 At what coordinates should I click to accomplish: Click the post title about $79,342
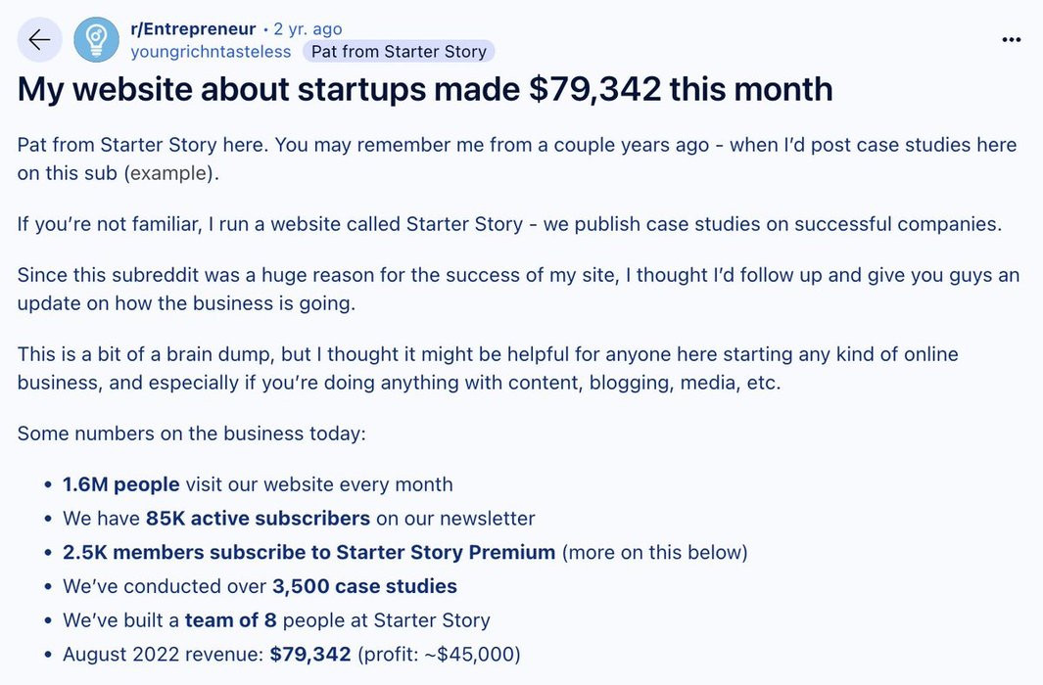tap(425, 90)
